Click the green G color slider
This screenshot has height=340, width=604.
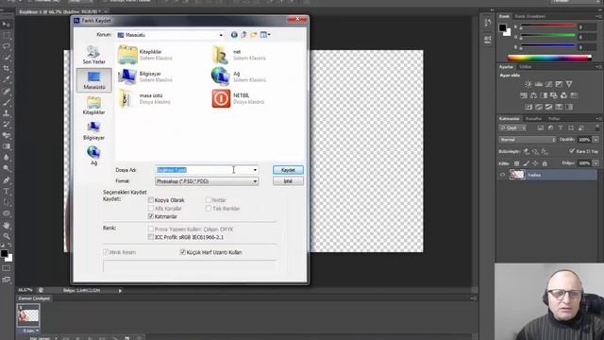click(x=547, y=36)
